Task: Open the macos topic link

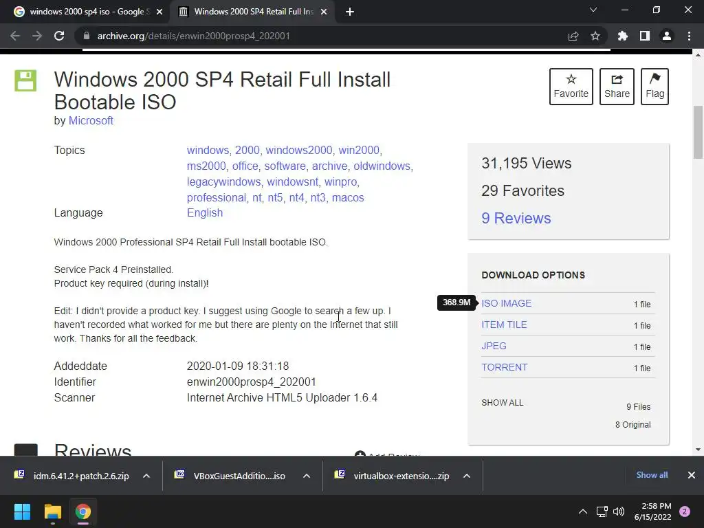Action: point(348,197)
